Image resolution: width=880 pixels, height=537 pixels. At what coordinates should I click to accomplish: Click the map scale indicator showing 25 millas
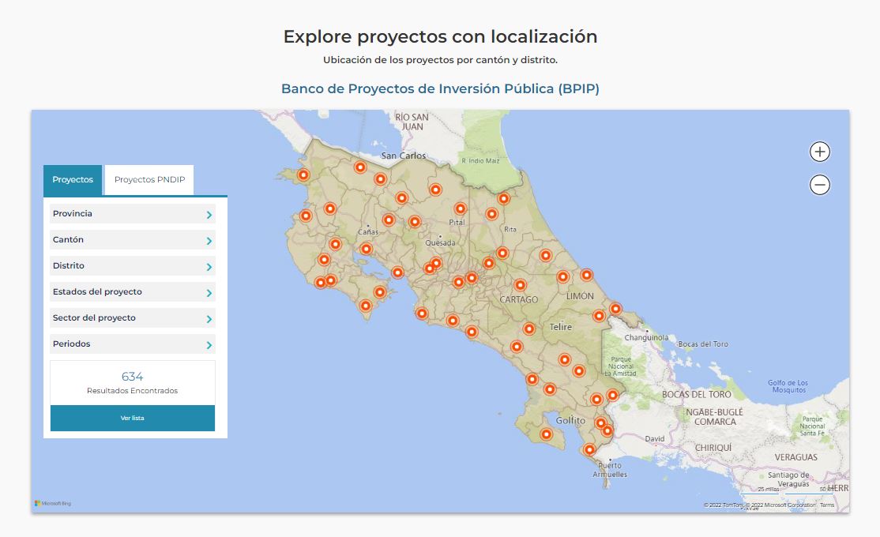(x=767, y=489)
